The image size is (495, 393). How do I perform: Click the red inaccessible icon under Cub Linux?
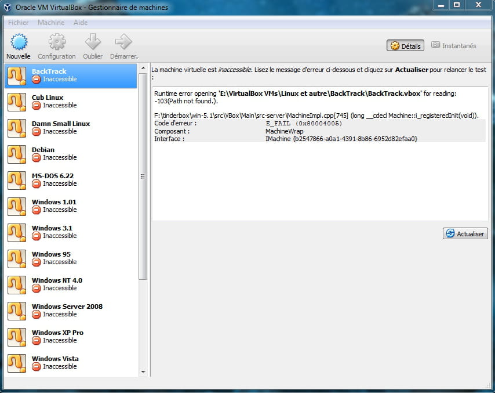pos(37,105)
